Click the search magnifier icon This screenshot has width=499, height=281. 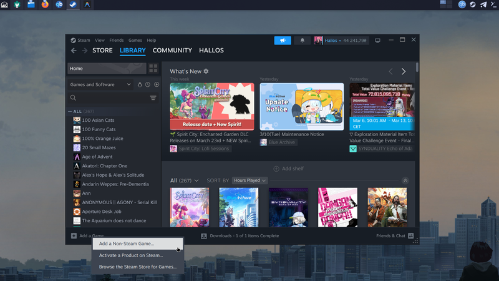73,98
